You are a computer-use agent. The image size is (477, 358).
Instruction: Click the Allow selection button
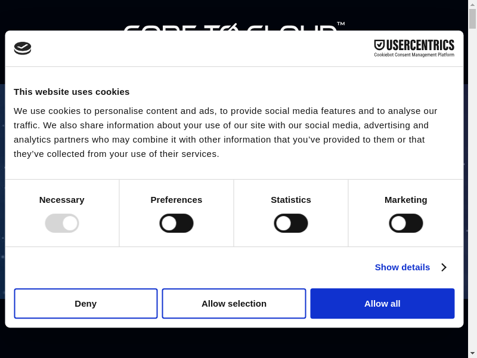coord(234,304)
